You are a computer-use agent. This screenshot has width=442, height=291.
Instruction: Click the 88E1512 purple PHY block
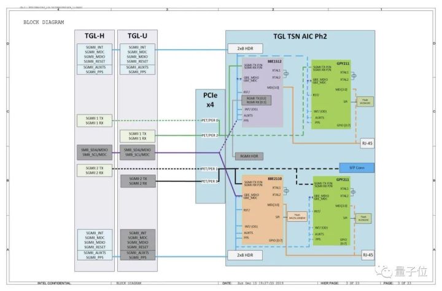[263, 93]
